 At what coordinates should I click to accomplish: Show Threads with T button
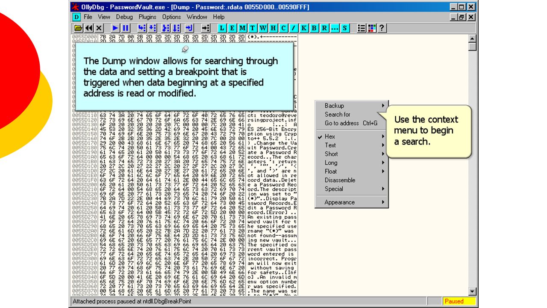pyautogui.click(x=253, y=28)
